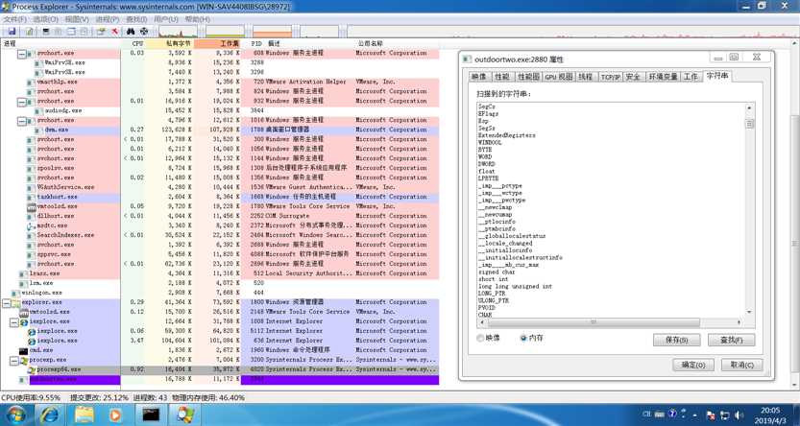Click the strings list horizontal scrollbar
This screenshot has width=800, height=426.
tap(594, 322)
